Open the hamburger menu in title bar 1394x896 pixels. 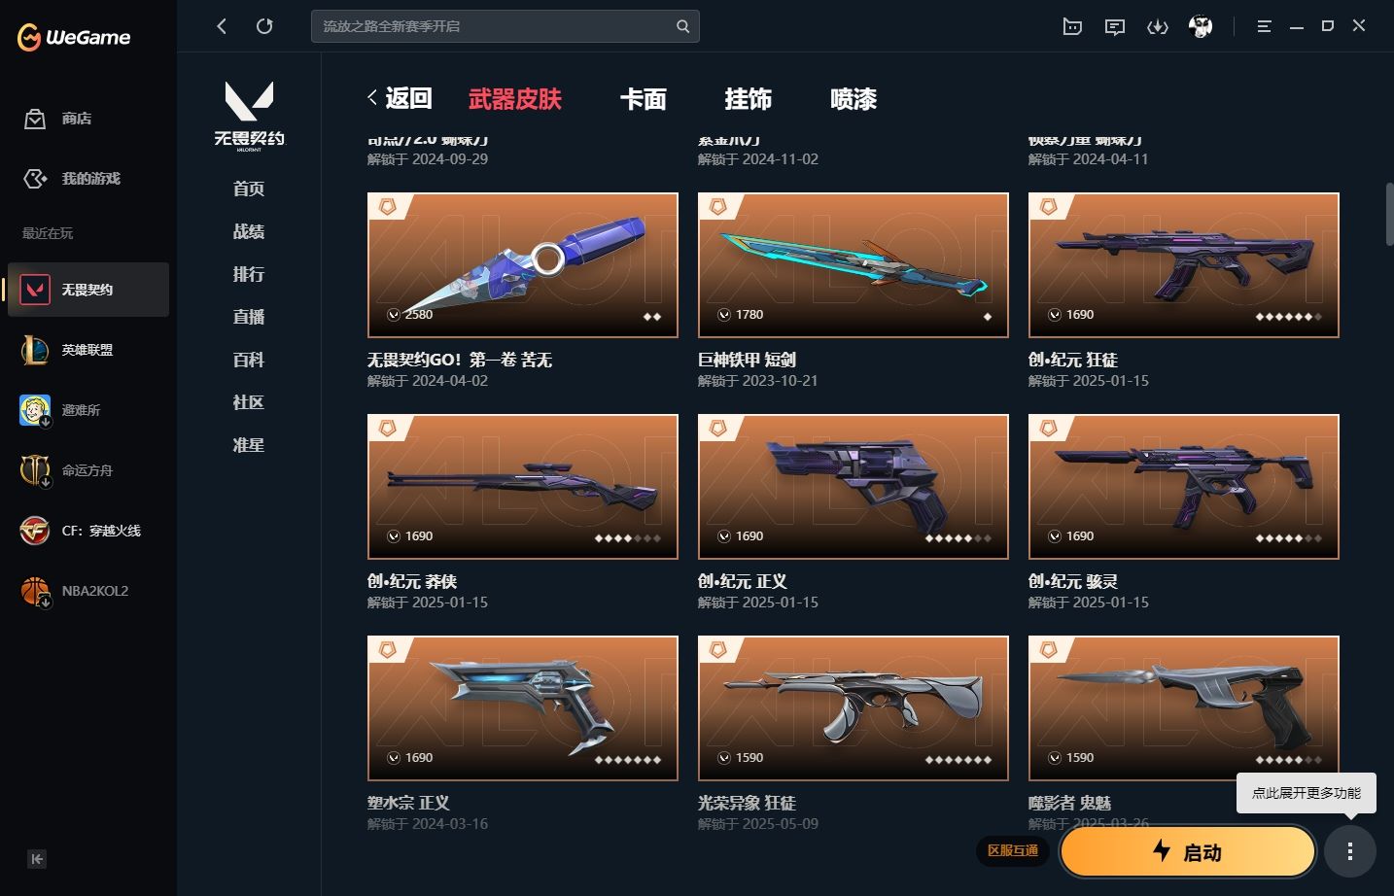1264,27
